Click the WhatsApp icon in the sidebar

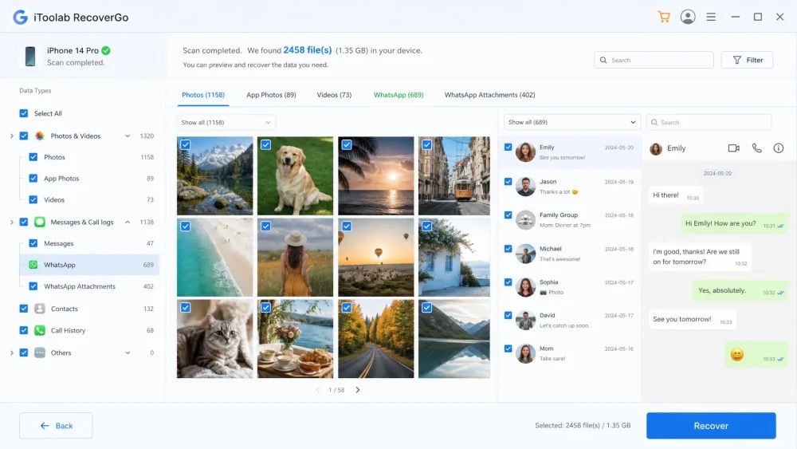(x=33, y=265)
